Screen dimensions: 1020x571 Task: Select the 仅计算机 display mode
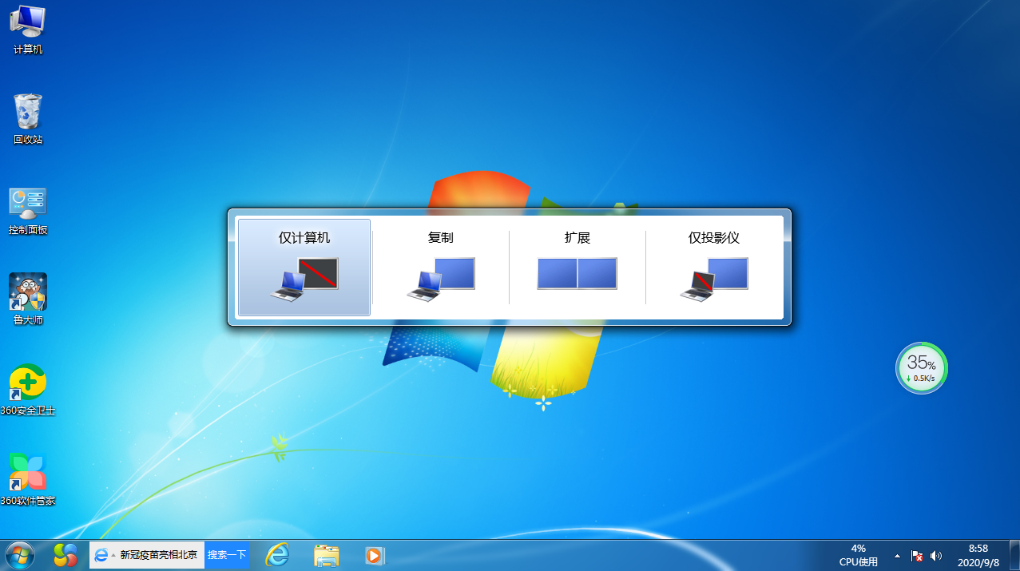[x=304, y=268]
